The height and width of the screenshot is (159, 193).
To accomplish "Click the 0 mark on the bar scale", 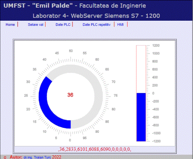I will pyautogui.click(x=153, y=93).
